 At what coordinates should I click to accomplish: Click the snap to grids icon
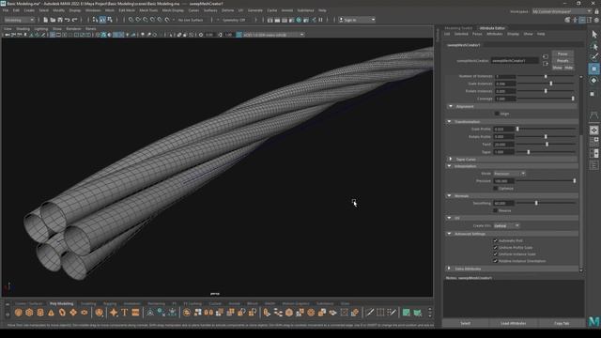(x=131, y=20)
